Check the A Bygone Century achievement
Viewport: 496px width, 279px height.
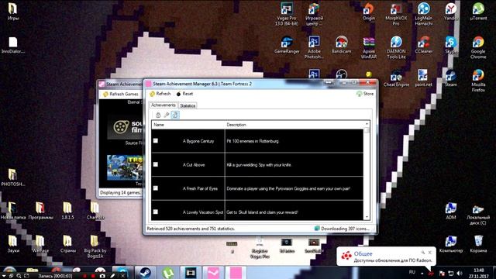pos(156,141)
